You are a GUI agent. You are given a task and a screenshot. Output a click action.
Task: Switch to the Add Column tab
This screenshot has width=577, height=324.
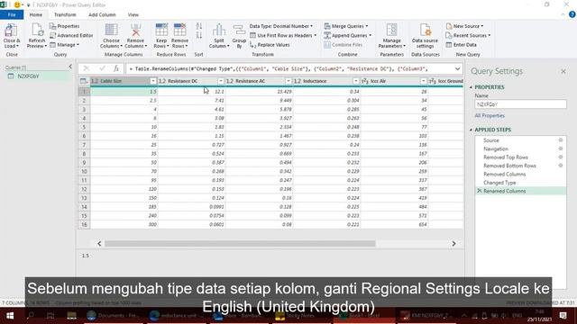click(x=102, y=14)
